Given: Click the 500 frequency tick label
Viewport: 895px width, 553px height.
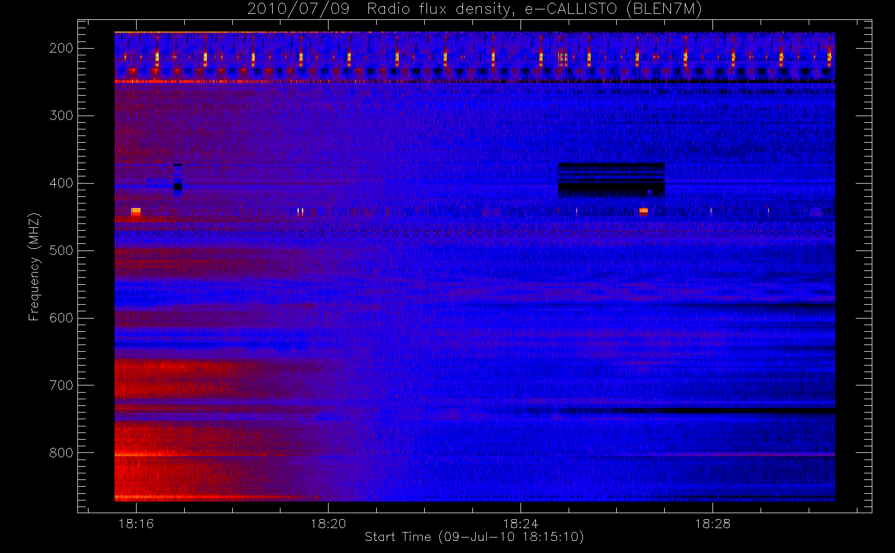Looking at the screenshot, I should (61, 251).
